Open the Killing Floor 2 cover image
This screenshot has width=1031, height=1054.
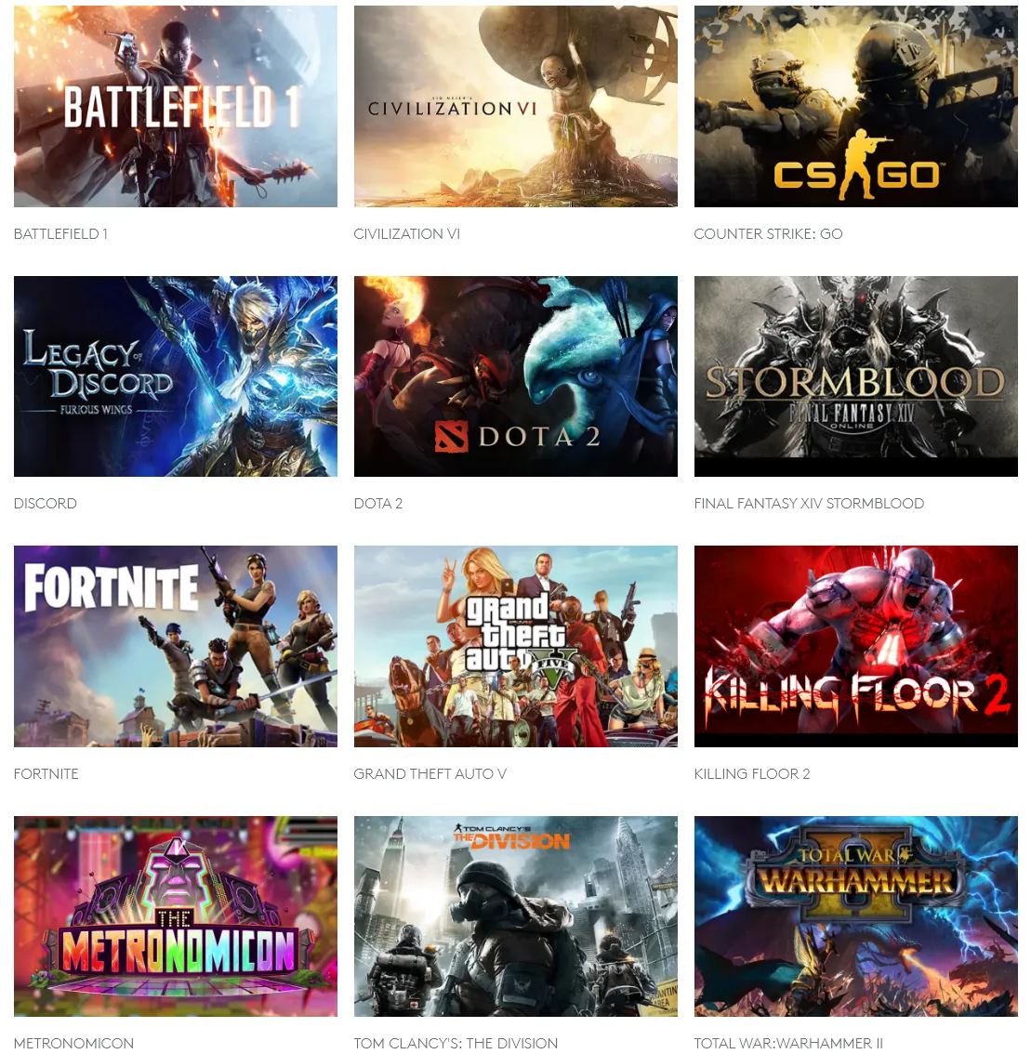(x=856, y=646)
